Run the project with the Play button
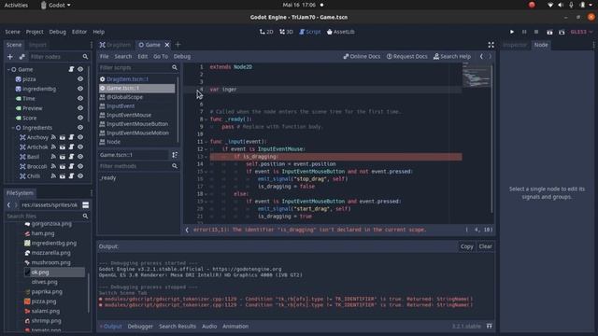The height and width of the screenshot is (336, 598). pos(512,32)
